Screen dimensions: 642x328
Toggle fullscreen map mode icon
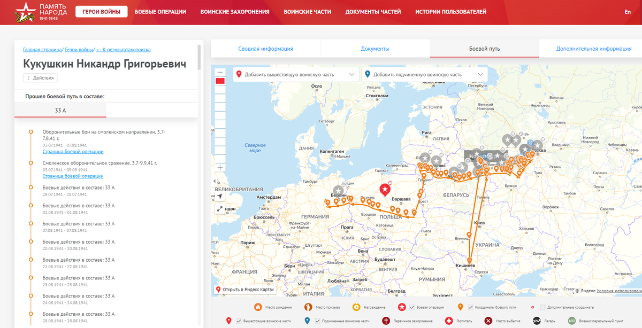click(x=220, y=209)
